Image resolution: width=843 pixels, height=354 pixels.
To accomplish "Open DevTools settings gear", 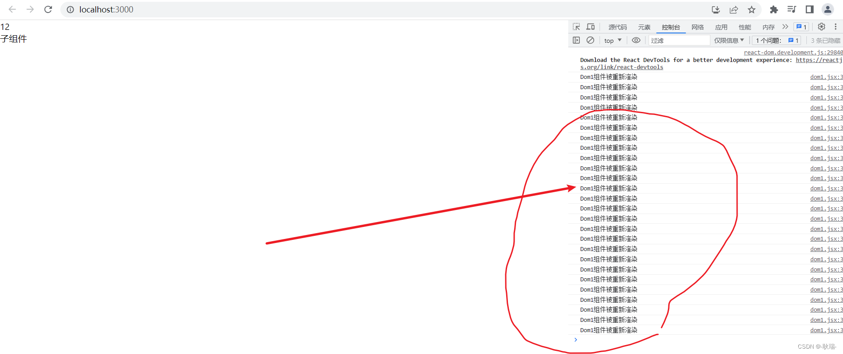I will click(x=822, y=27).
